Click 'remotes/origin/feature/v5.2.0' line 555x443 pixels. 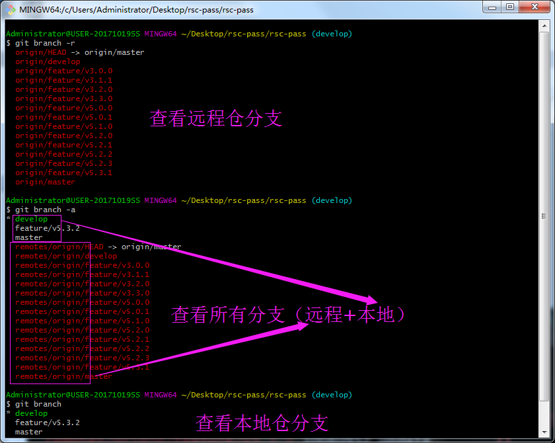click(82, 330)
